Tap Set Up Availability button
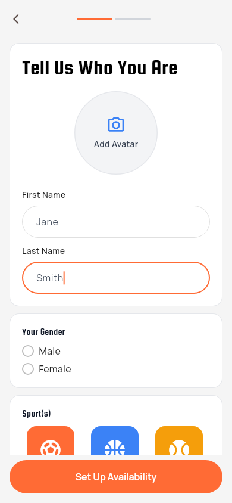This screenshot has width=232, height=503. pos(116,477)
